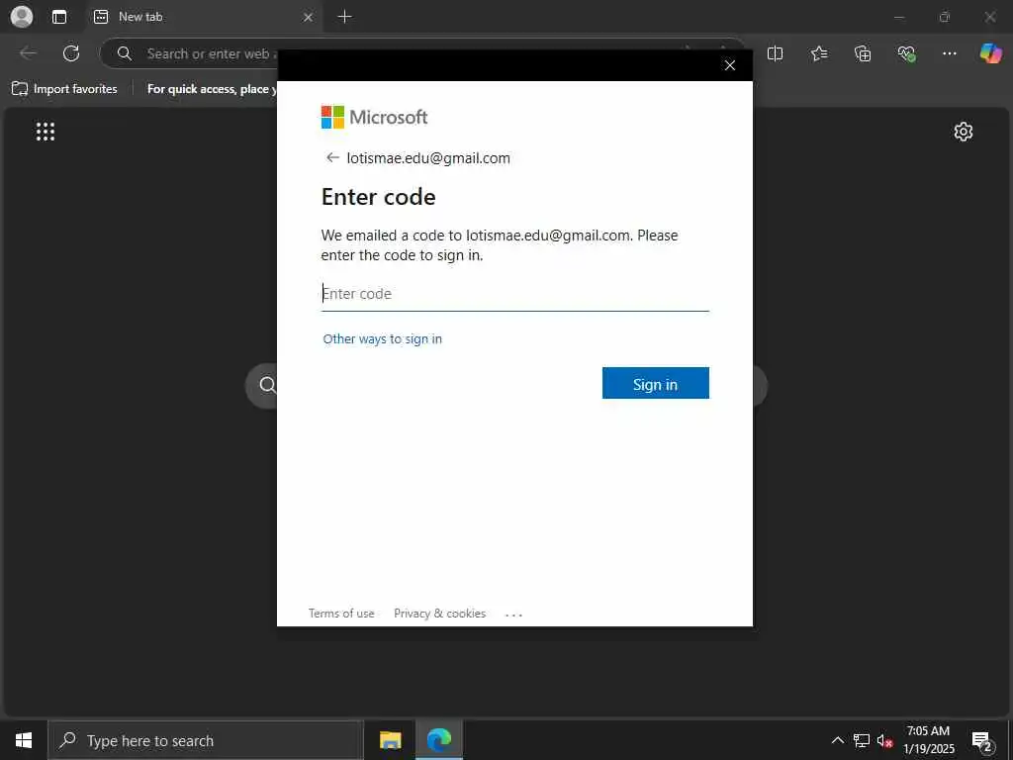1013x760 pixels.
Task: Open the Copilot icon
Action: click(990, 53)
